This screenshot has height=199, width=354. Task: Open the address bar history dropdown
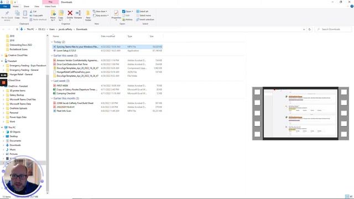coord(304,29)
